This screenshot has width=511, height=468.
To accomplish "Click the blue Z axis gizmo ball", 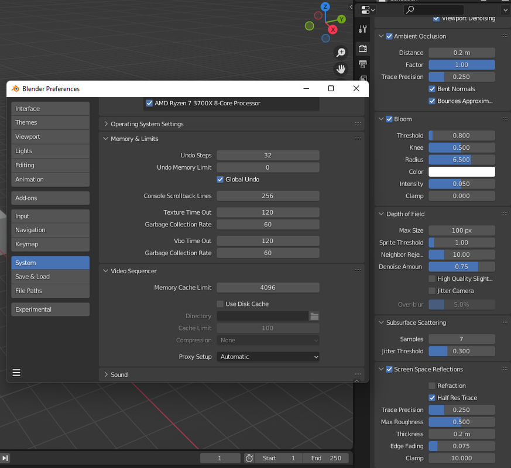I will coord(325,6).
